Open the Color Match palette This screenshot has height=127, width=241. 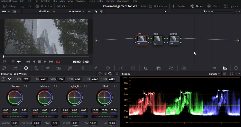click(x=15, y=68)
